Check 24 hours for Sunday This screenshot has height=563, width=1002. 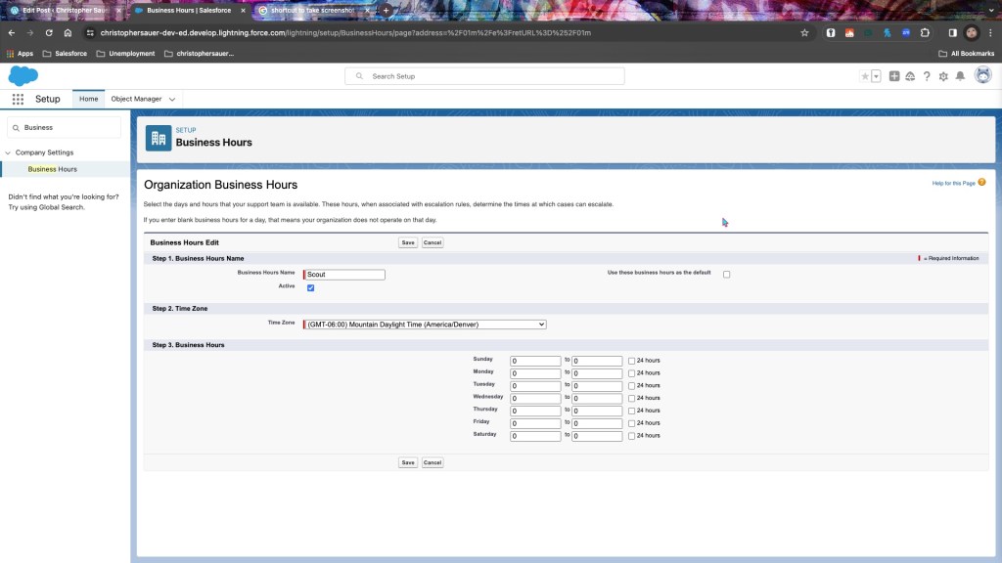tap(631, 361)
